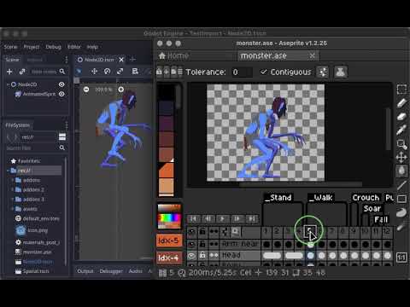Click Godot instance scene chain icon
Image resolution: width=410 pixels, height=307 pixels.
[22, 72]
